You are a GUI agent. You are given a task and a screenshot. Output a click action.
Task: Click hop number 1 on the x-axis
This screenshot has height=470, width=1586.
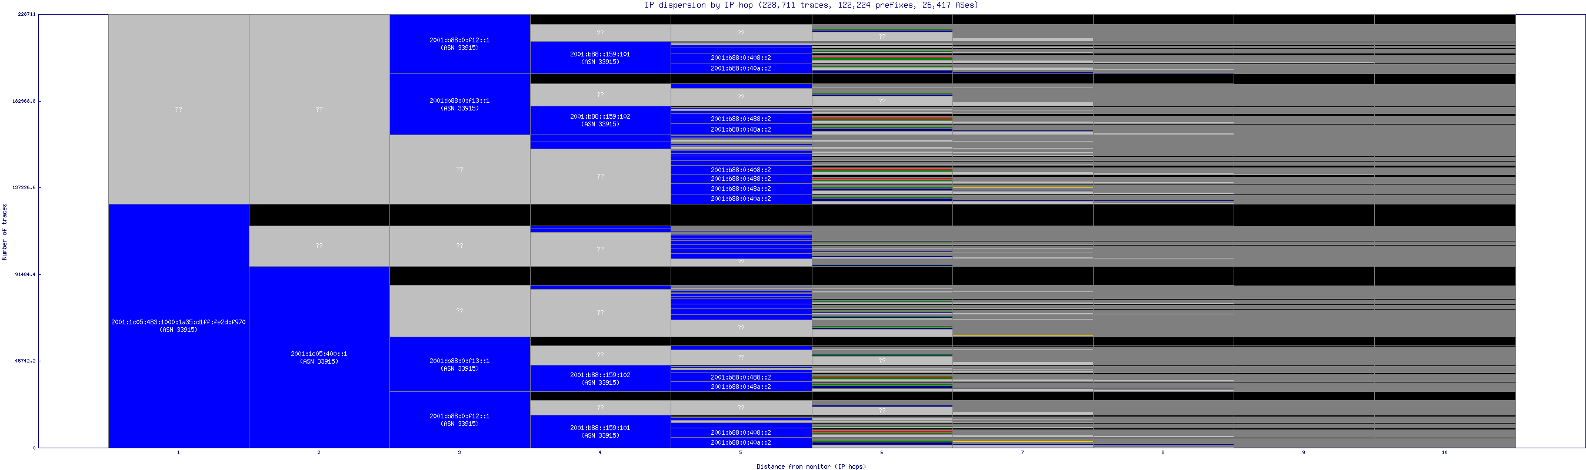pos(179,452)
